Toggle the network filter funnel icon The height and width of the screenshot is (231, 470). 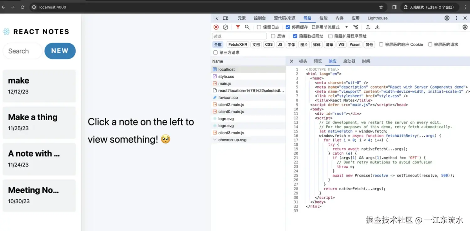point(238,27)
